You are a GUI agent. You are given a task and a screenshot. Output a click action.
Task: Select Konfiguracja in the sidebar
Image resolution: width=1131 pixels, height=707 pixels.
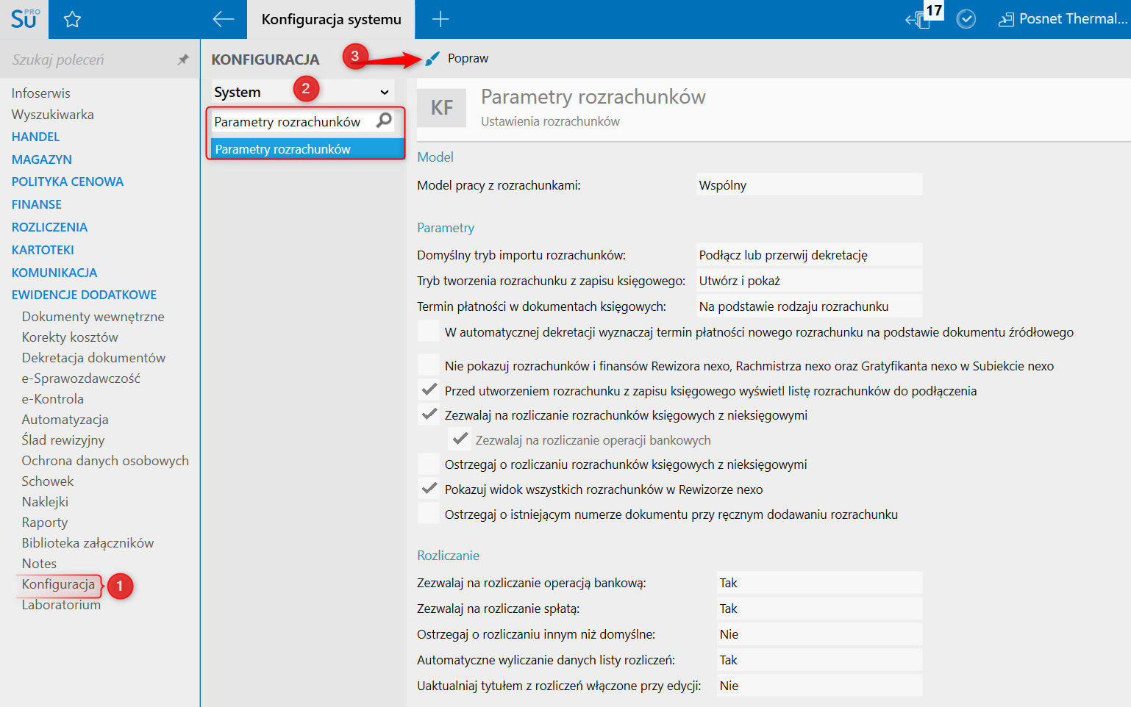[x=58, y=584]
